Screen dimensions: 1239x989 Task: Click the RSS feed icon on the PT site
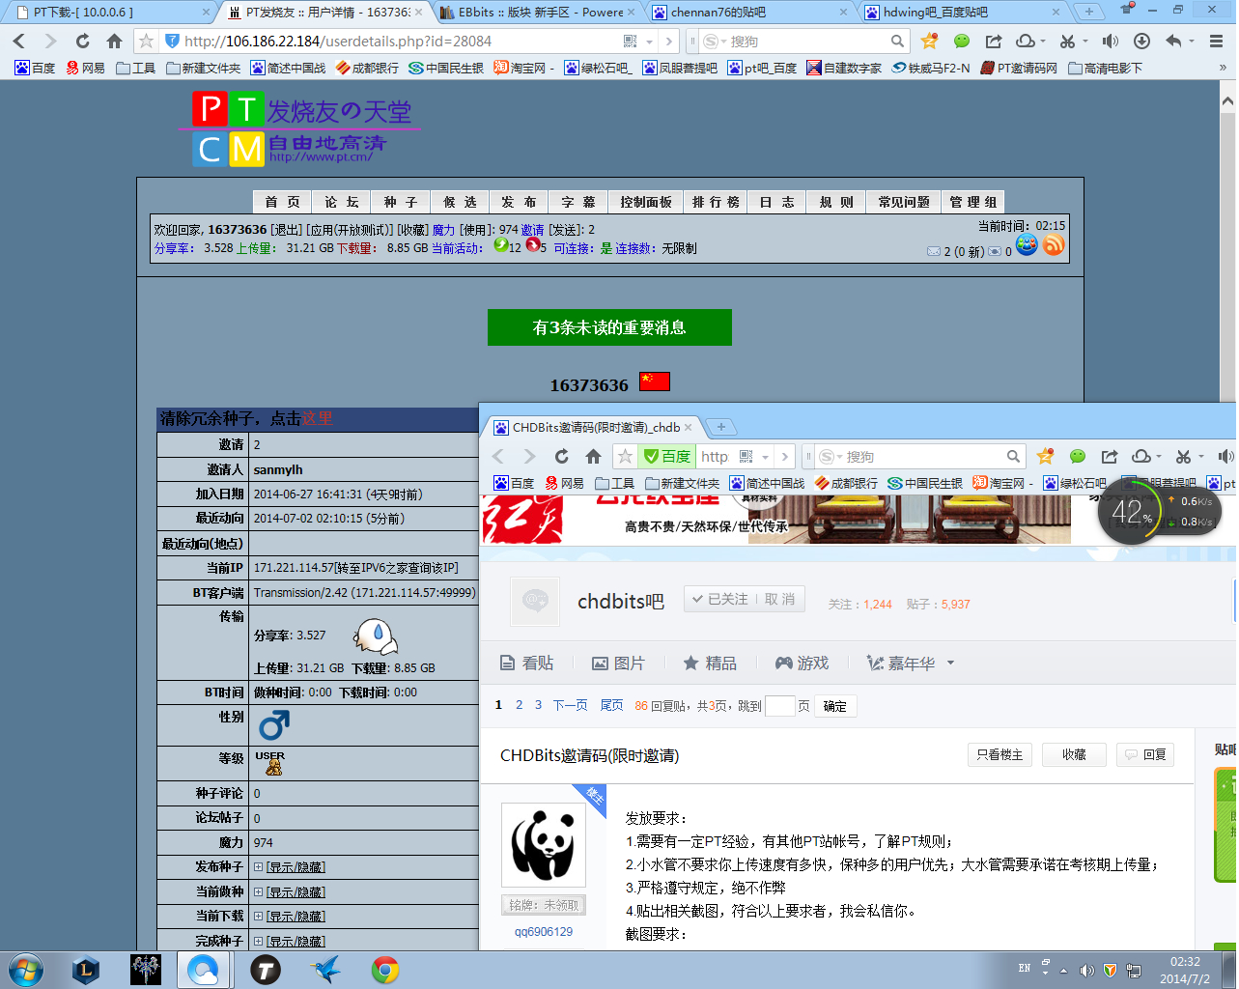1054,245
